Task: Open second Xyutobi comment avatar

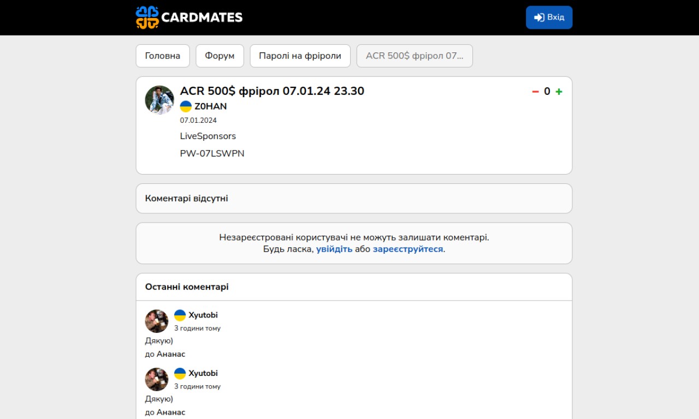Action: tap(157, 379)
